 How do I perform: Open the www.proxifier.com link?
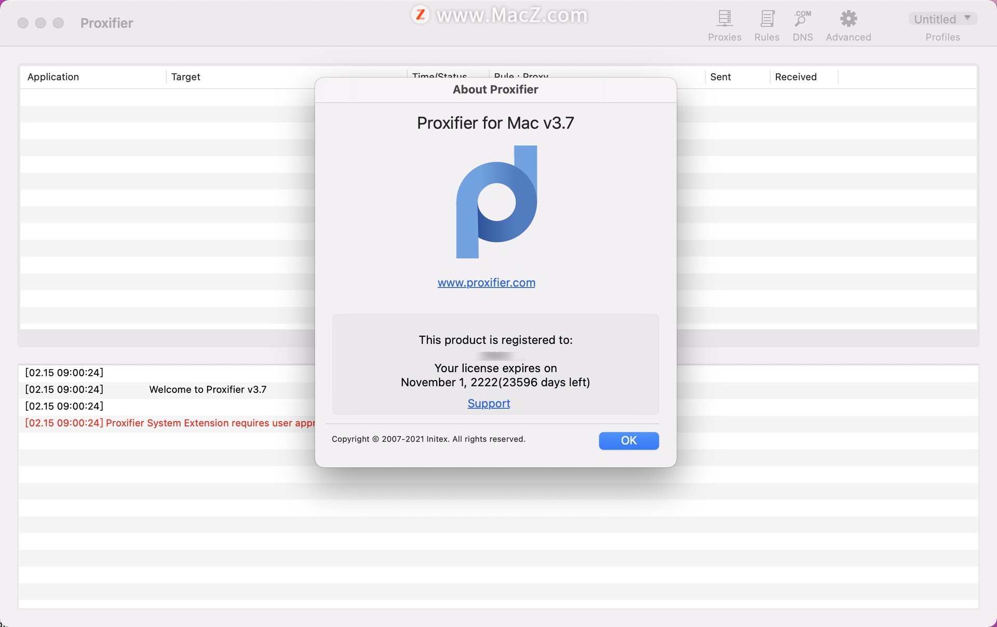click(x=486, y=283)
